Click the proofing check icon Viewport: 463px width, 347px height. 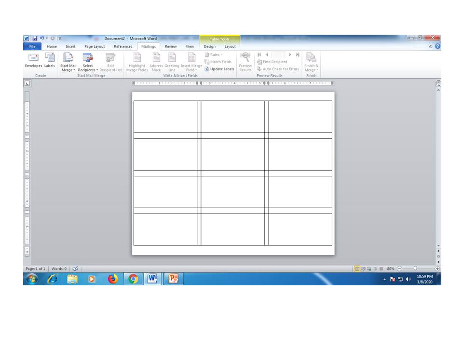tap(75, 268)
